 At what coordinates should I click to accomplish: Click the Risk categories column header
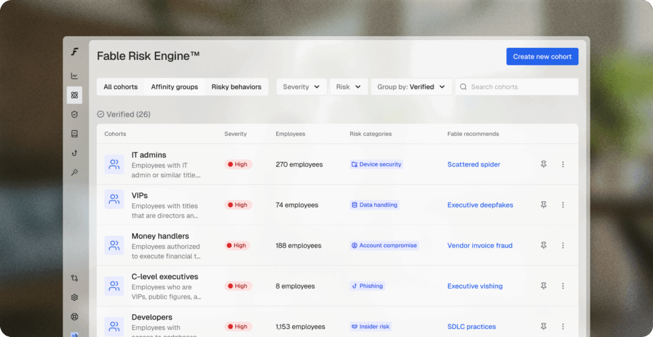pyautogui.click(x=371, y=134)
